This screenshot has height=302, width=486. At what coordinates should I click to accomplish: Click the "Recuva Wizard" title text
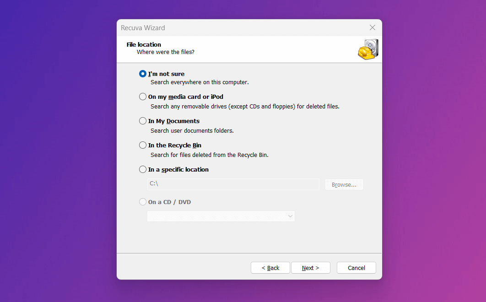point(143,27)
